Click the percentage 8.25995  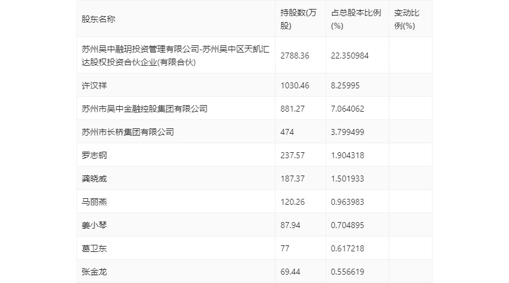(345, 85)
